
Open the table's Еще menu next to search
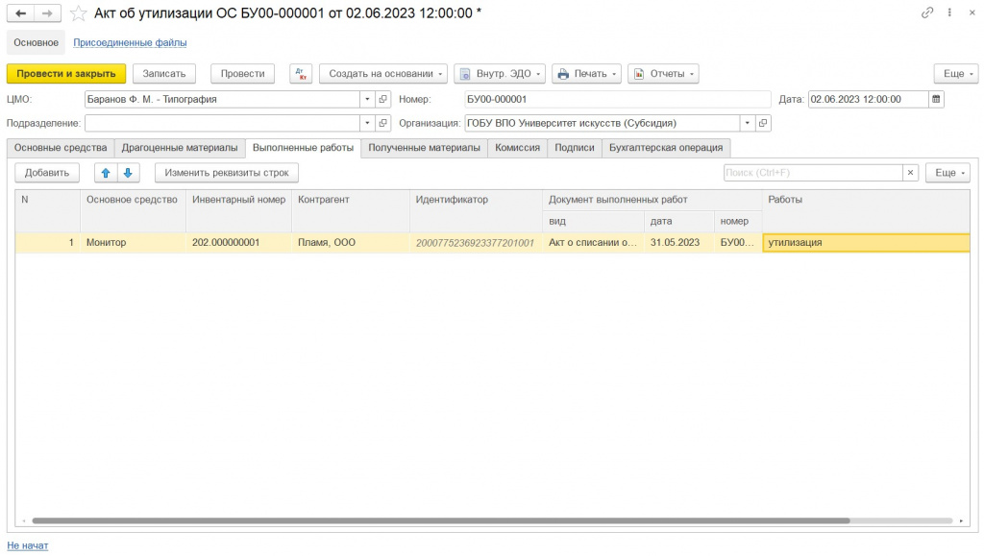pyautogui.click(x=947, y=173)
